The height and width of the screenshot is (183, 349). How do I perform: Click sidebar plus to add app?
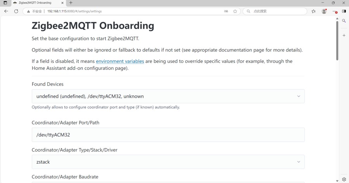pos(344,35)
